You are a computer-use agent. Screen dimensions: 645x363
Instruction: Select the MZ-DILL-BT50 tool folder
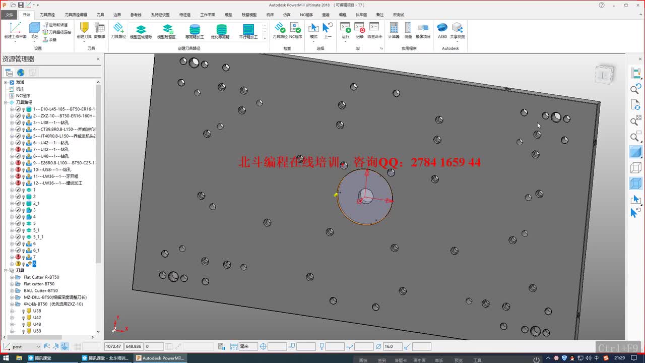pyautogui.click(x=55, y=297)
